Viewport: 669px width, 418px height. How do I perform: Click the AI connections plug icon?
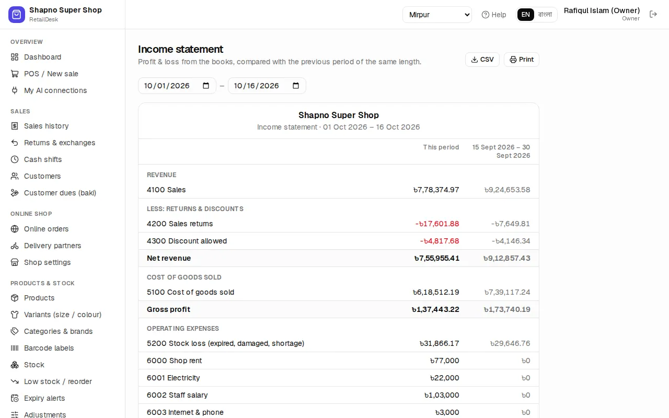pos(15,90)
